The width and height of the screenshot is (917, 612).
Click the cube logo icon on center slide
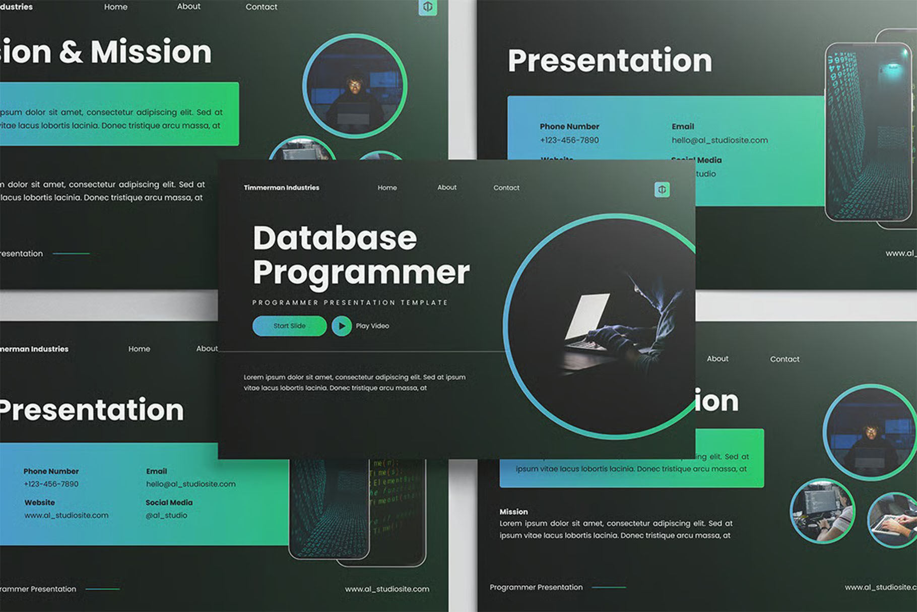coord(662,190)
